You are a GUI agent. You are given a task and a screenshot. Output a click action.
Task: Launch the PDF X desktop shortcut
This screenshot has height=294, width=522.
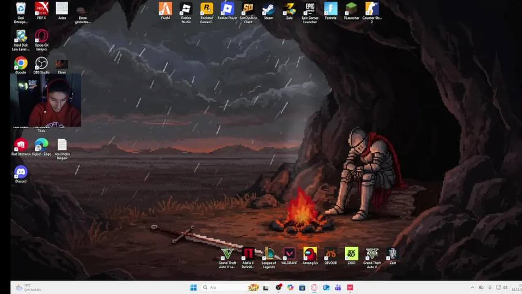pyautogui.click(x=41, y=11)
